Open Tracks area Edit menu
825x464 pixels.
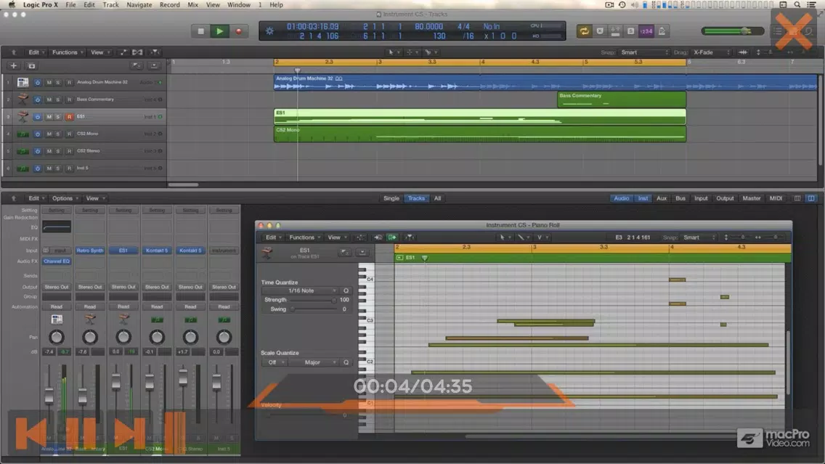tap(36, 52)
